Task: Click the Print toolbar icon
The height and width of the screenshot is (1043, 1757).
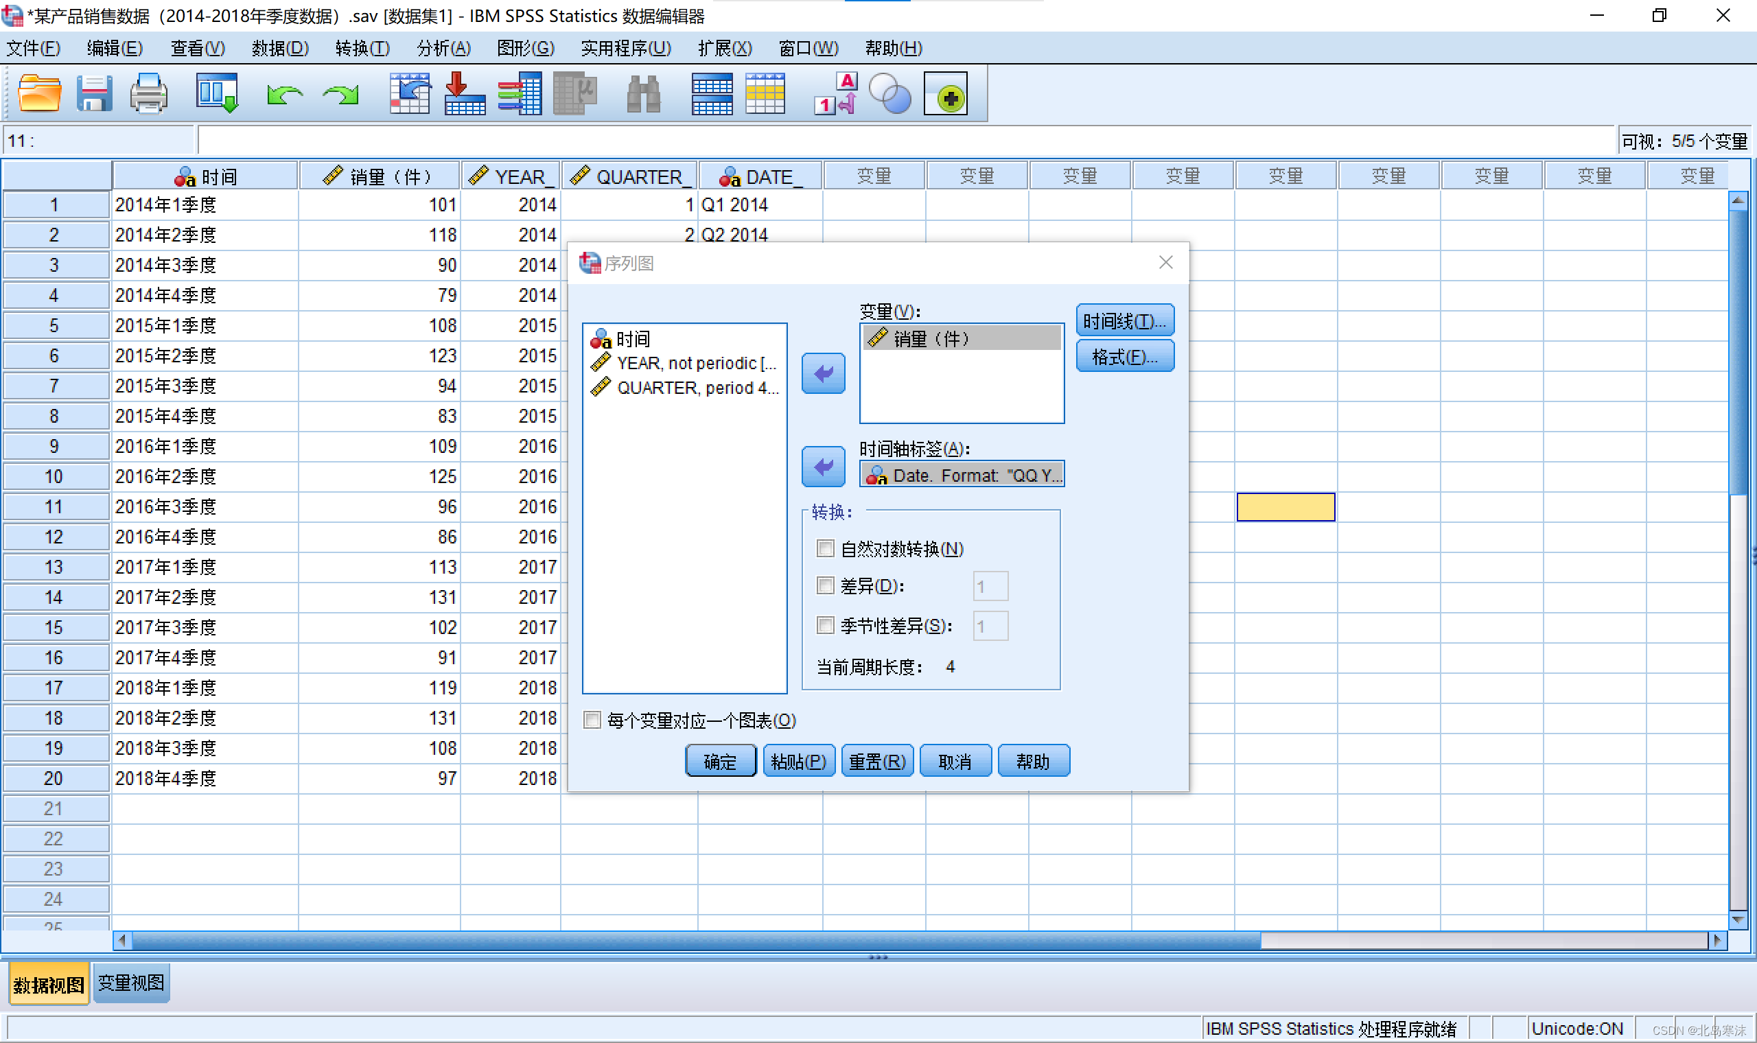Action: (x=148, y=93)
